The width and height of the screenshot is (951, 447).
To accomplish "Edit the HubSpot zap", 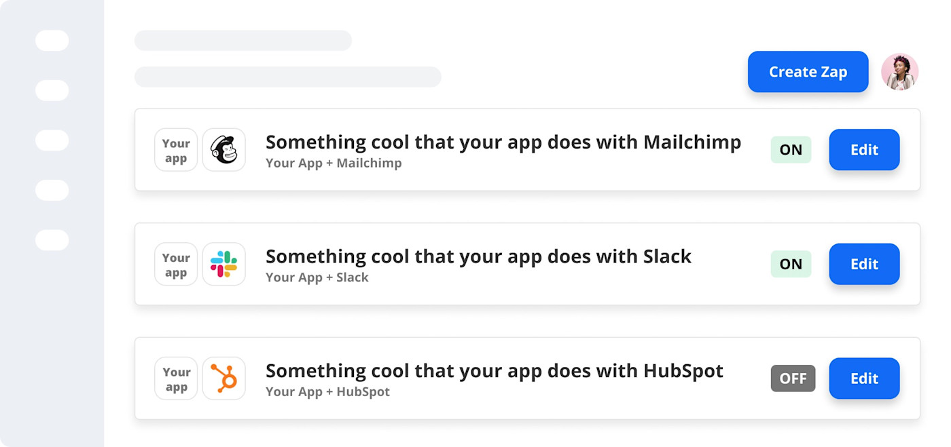I will pos(864,378).
